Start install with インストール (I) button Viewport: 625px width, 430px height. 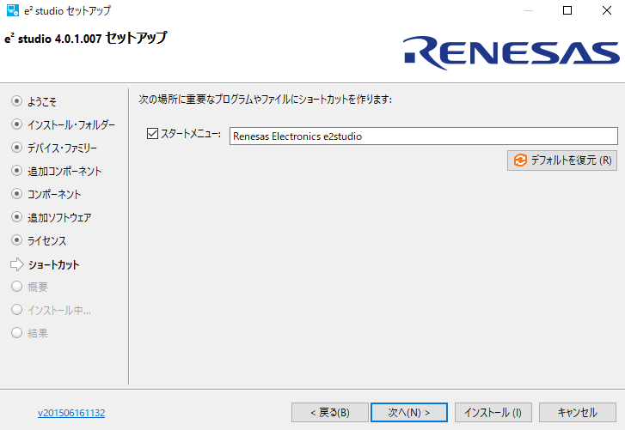(x=493, y=413)
